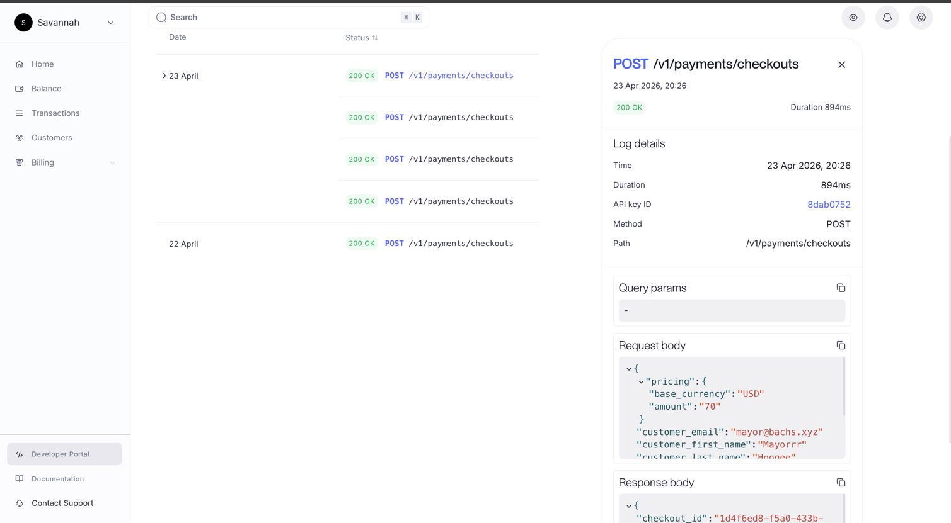This screenshot has width=951, height=523.
Task: Collapse the Request body root object
Action: coord(629,369)
